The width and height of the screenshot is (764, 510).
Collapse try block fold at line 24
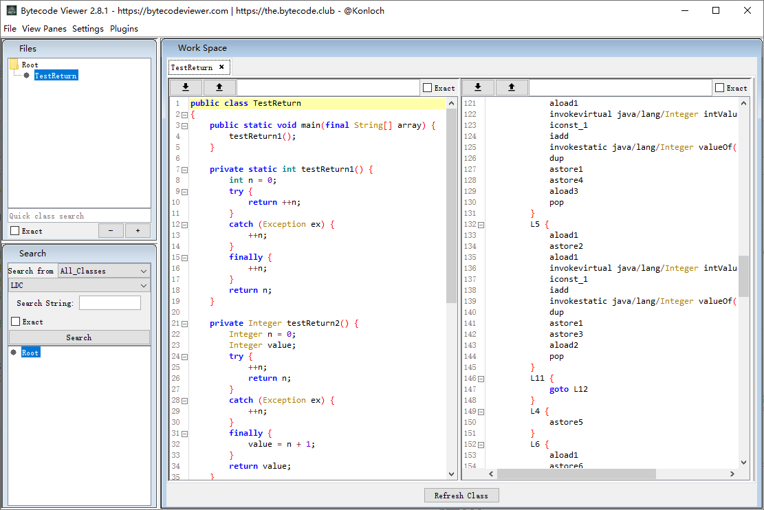[185, 357]
